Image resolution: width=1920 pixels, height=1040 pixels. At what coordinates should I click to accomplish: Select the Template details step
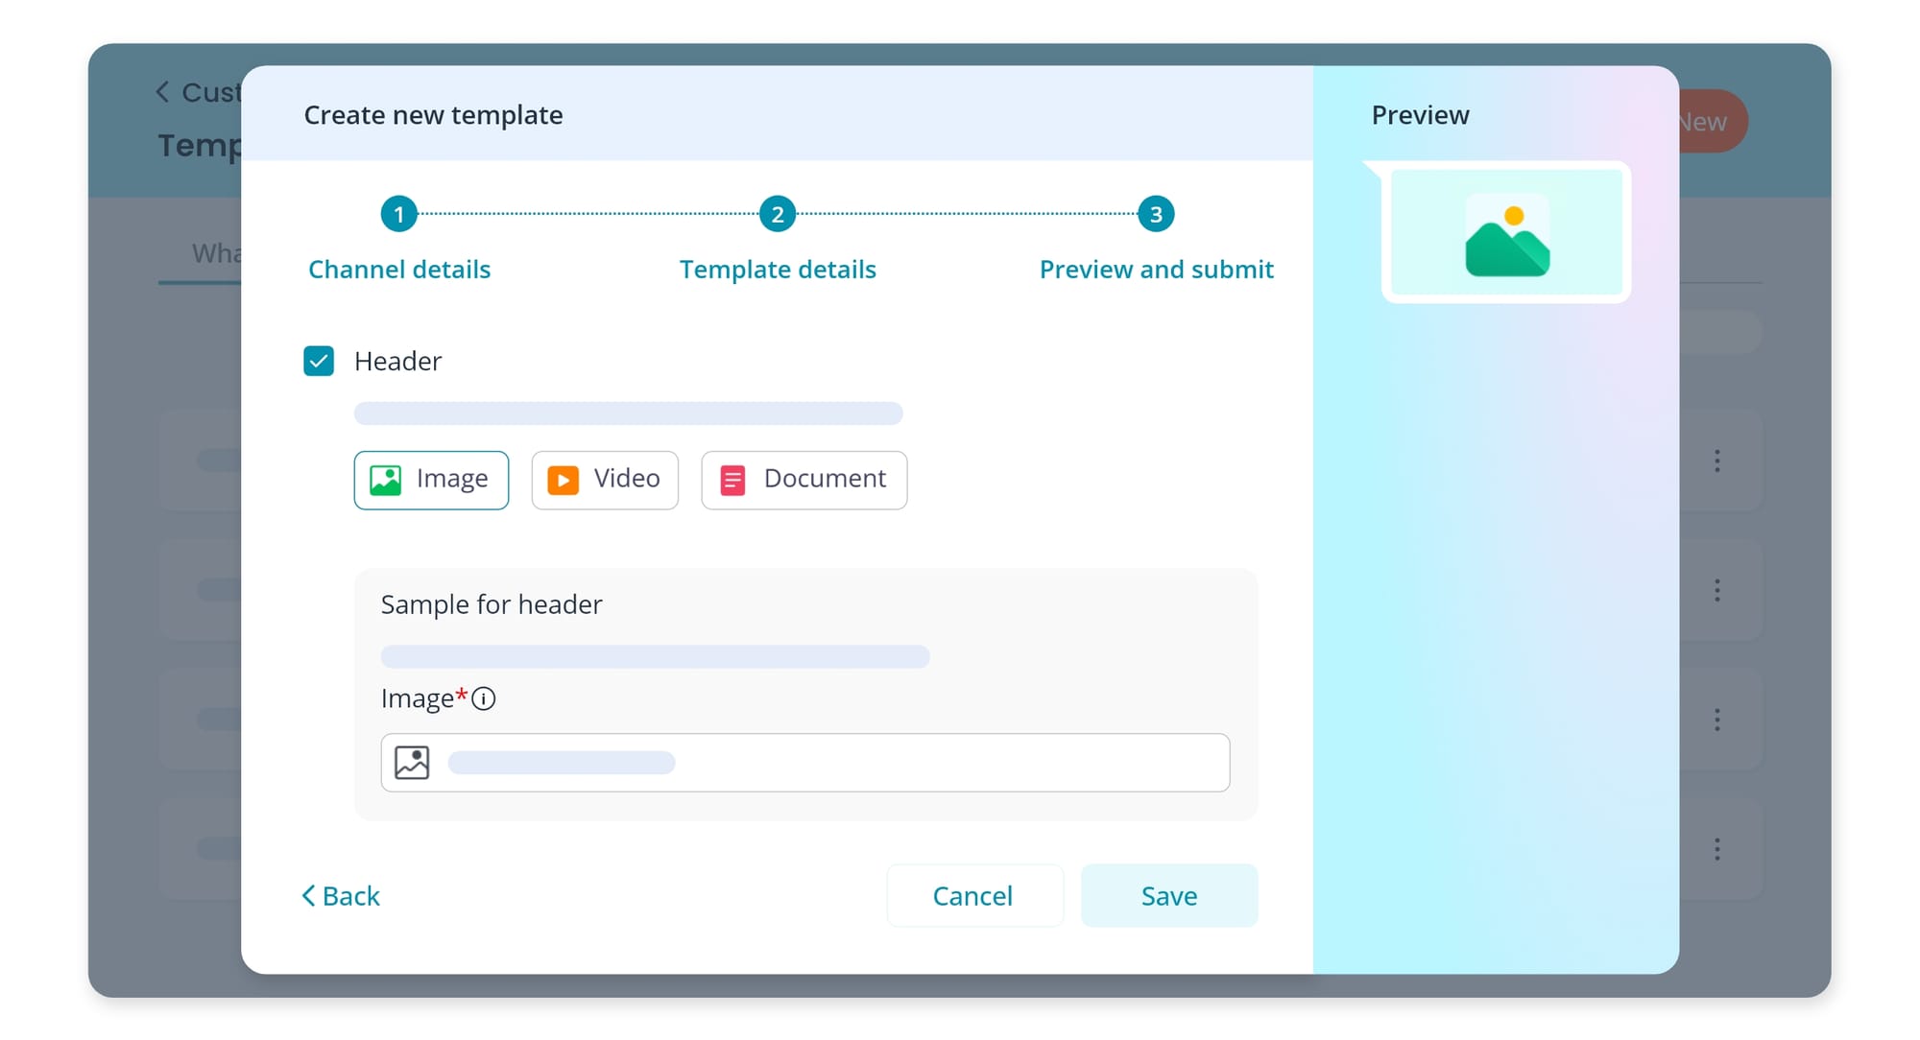click(779, 214)
